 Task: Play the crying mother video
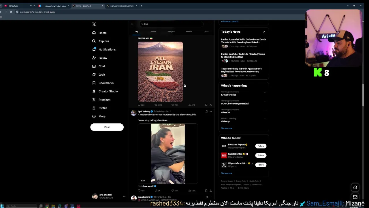coord(168,154)
